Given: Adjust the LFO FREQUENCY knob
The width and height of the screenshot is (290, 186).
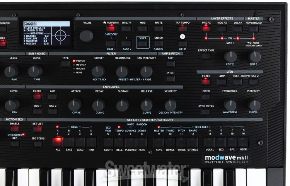Looking at the screenshot, I should click(230, 105).
